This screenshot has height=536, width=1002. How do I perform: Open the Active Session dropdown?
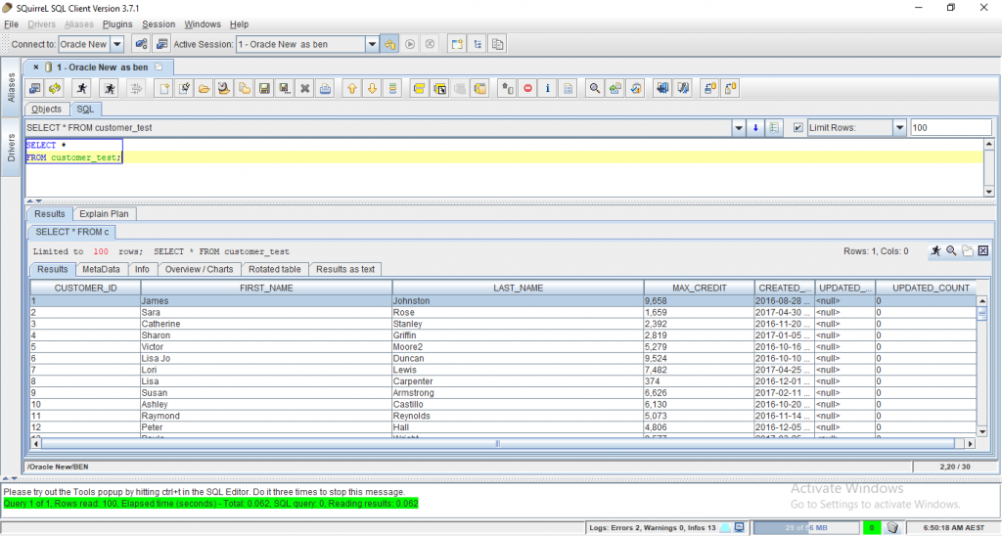(372, 44)
